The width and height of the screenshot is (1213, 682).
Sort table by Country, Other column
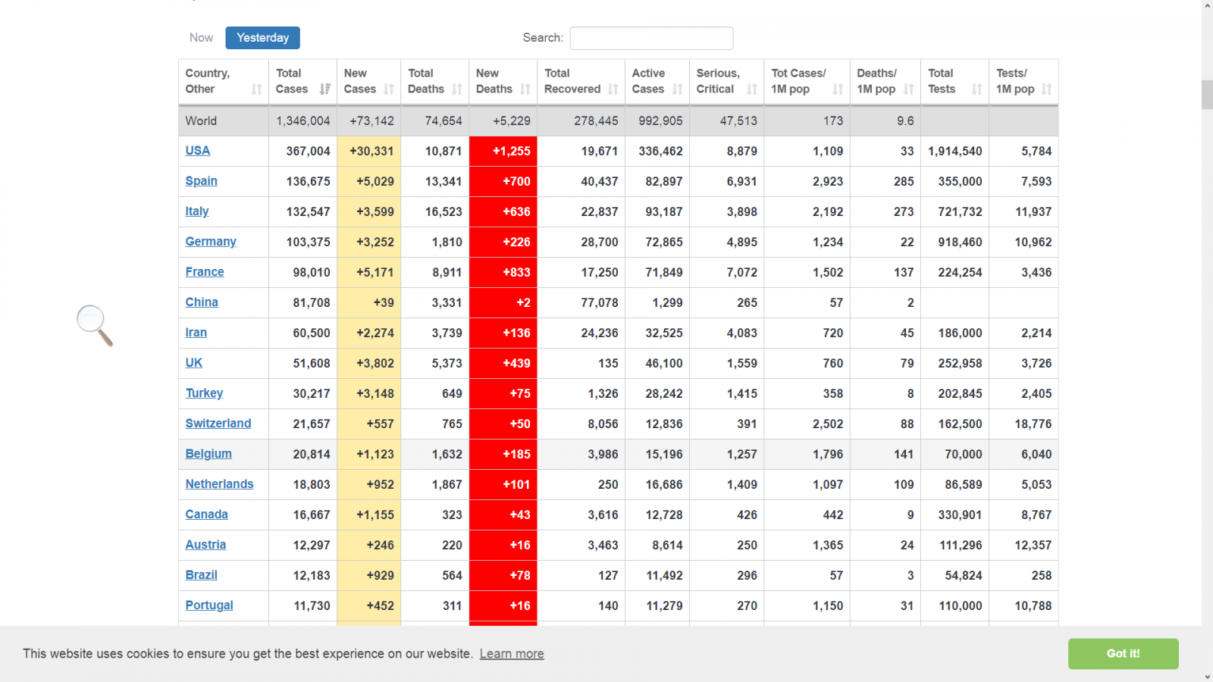point(223,82)
